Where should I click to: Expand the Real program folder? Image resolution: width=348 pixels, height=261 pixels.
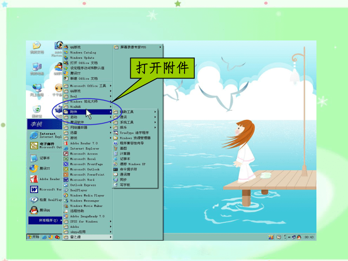[x=88, y=96]
